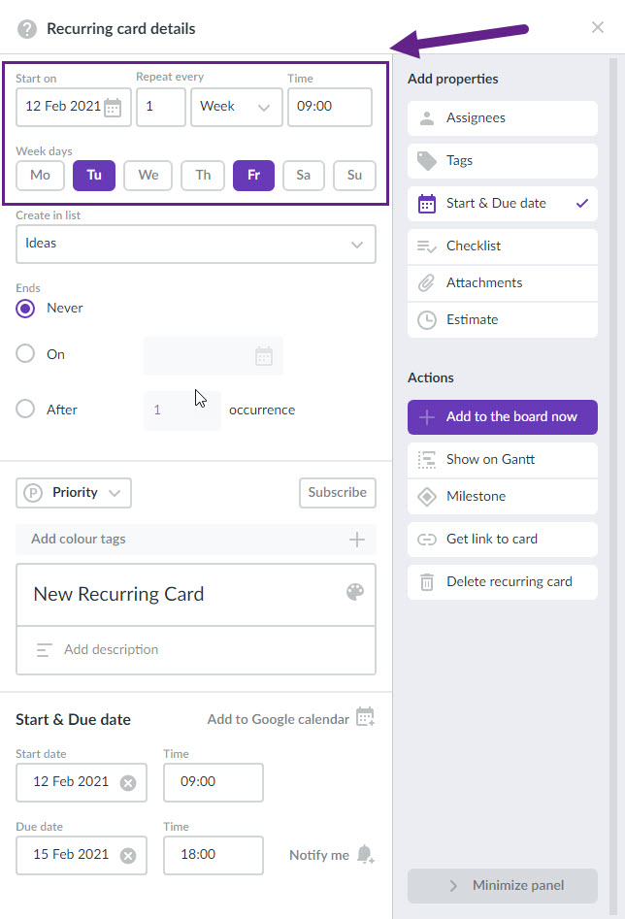The image size is (625, 919).
Task: Clear the start date with x icon
Action: [128, 783]
